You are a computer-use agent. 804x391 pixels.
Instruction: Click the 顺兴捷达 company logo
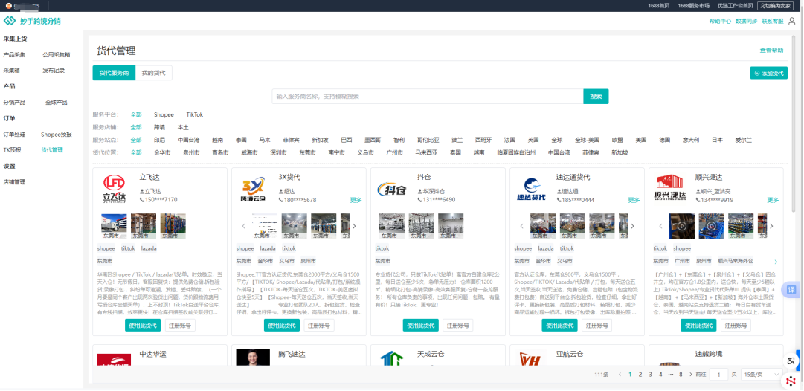click(669, 190)
